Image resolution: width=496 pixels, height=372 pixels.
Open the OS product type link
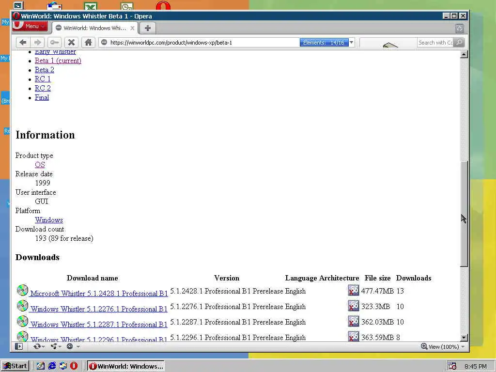pyautogui.click(x=40, y=165)
